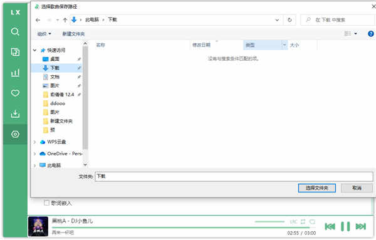Viewport: 376px width, 240px height.
Task: Refresh the folder view in the dialog
Action: pyautogui.click(x=290, y=20)
